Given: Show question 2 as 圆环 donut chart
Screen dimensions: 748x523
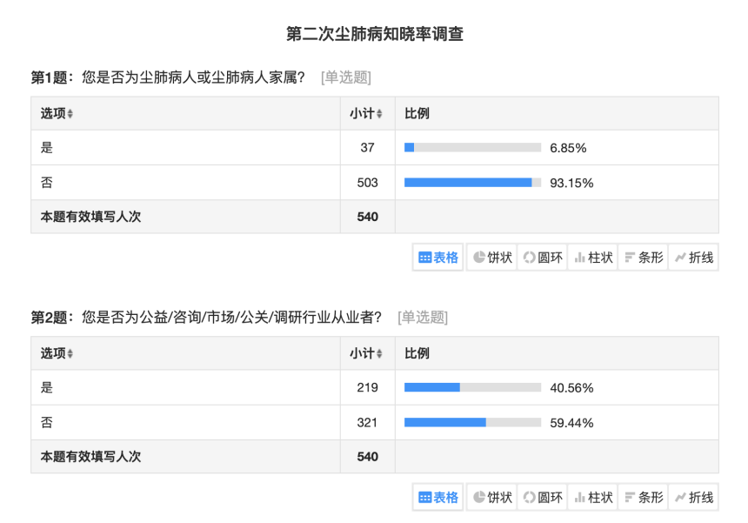Looking at the screenshot, I should pos(543,498).
